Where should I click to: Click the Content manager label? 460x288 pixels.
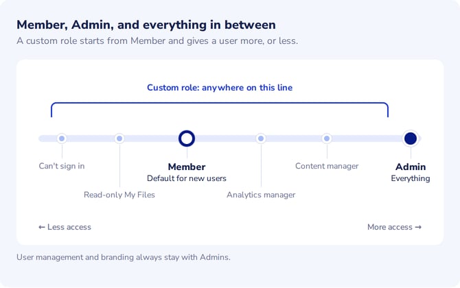click(327, 166)
